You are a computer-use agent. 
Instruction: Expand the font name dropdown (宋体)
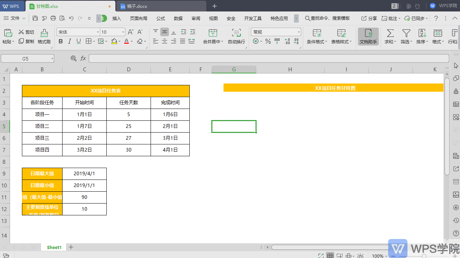click(98, 32)
